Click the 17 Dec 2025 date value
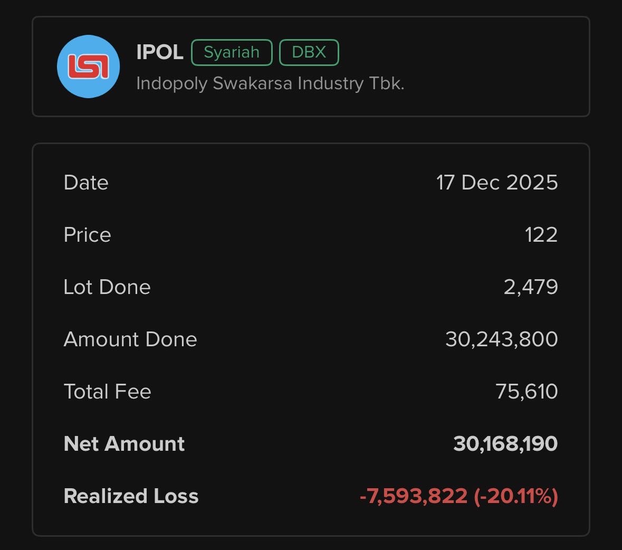 pyautogui.click(x=496, y=183)
